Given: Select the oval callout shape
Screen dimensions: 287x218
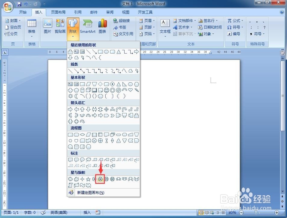Looking at the screenshot, I should tap(82, 160).
